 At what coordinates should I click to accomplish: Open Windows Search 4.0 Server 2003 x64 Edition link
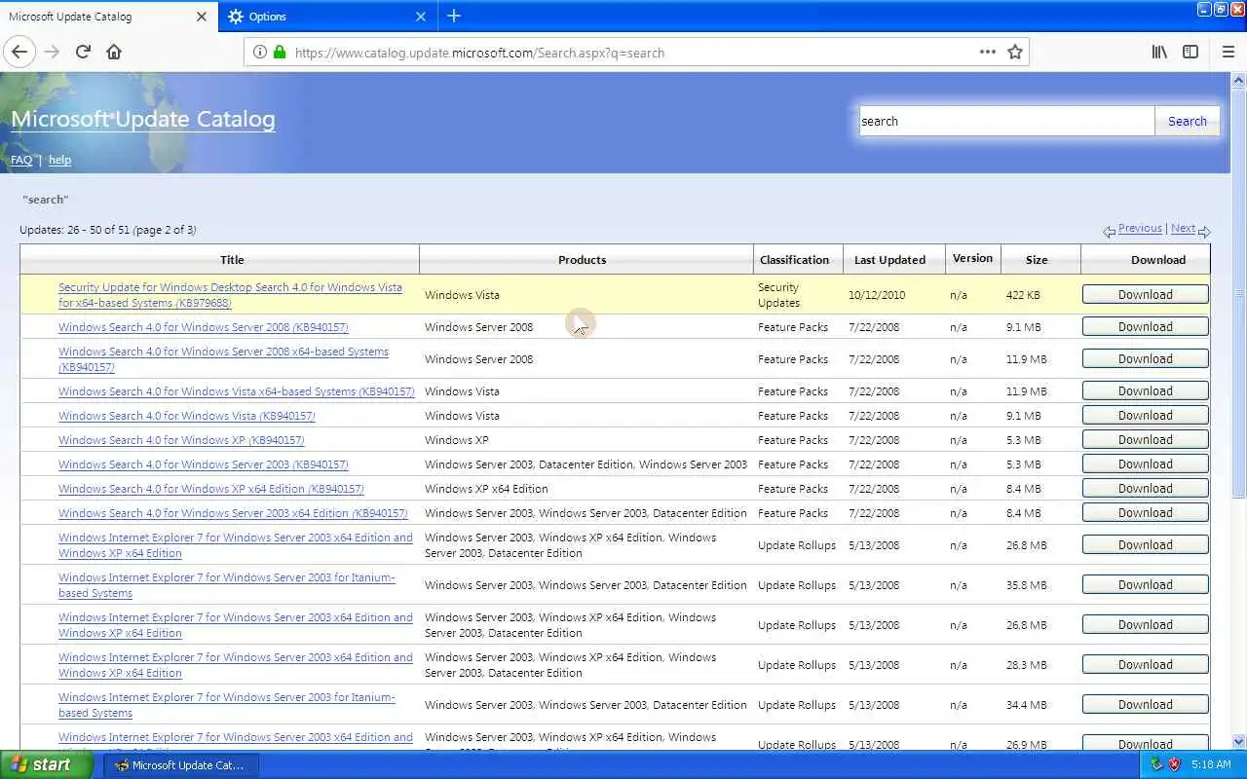pyautogui.click(x=233, y=513)
